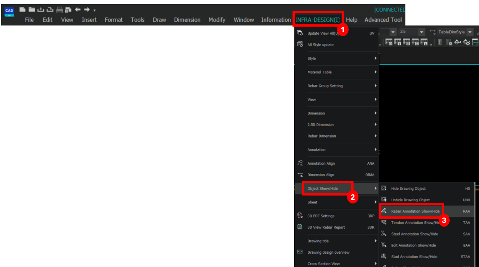This screenshot has width=479, height=267.
Task: Click the All Style update icon
Action: (x=300, y=44)
